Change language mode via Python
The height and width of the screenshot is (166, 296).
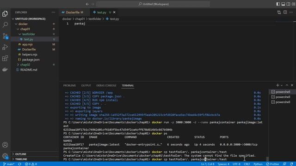[x=258, y=164]
